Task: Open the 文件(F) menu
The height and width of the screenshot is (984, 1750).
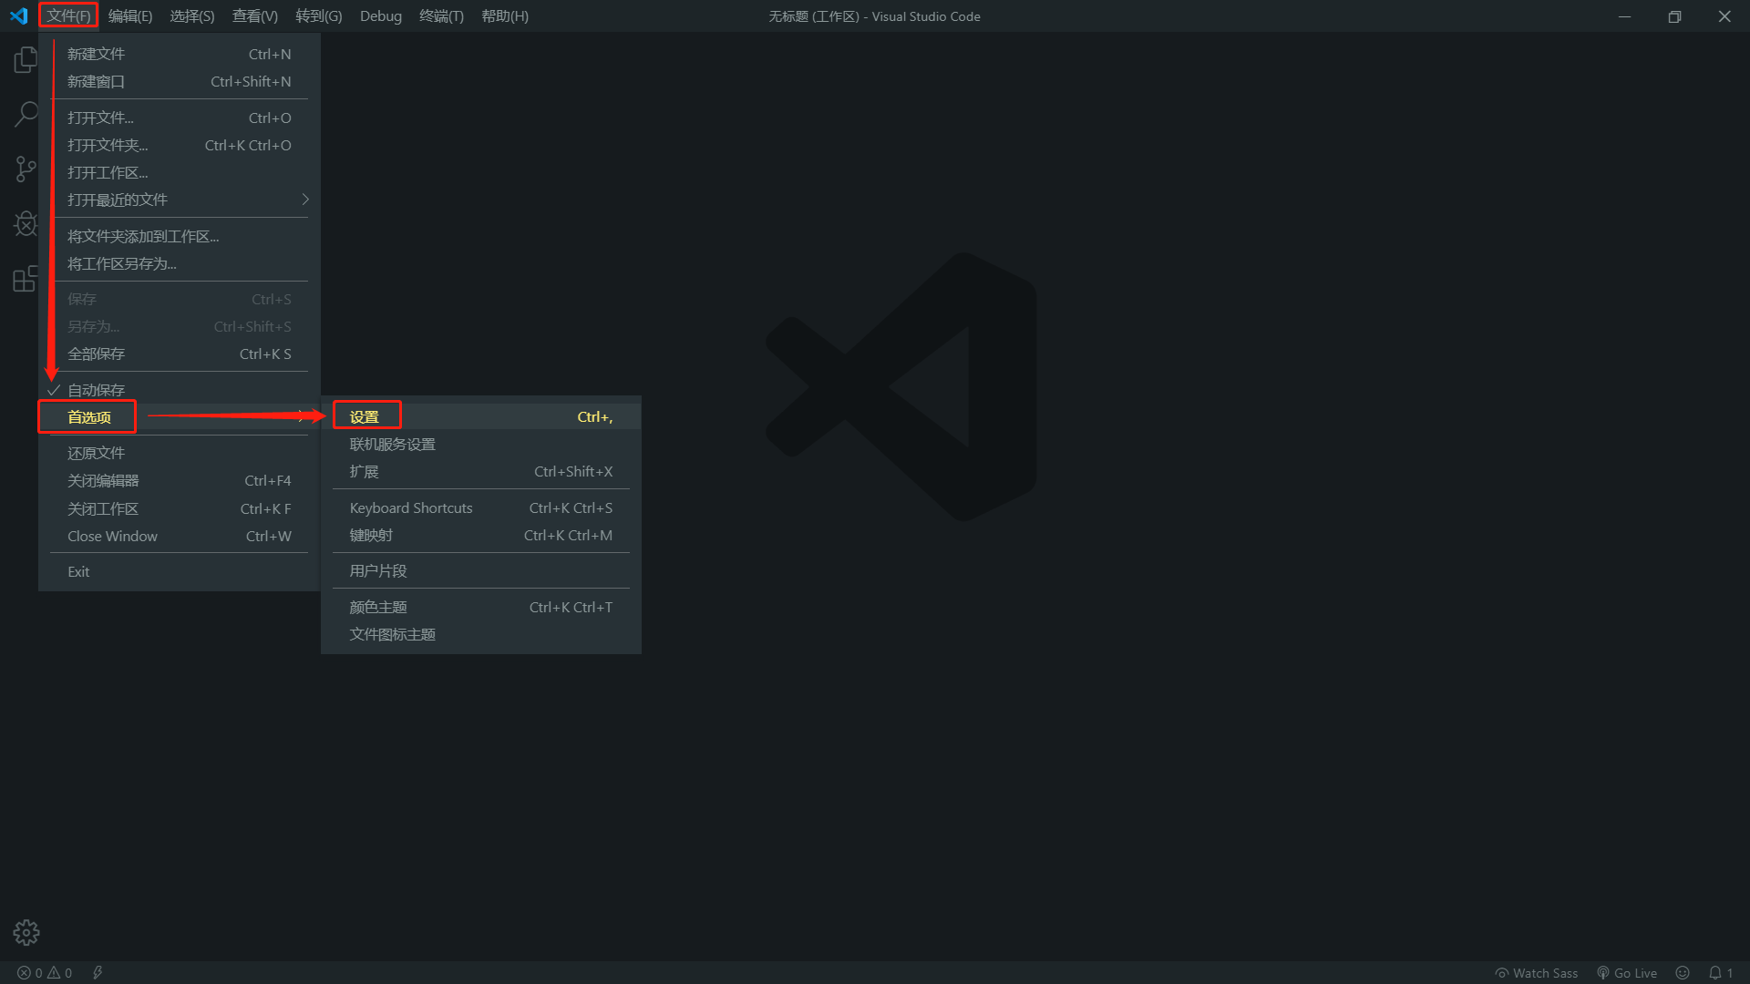Action: tap(68, 16)
